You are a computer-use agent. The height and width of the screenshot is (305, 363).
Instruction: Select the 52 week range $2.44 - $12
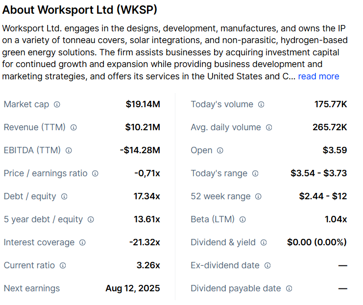pyautogui.click(x=323, y=196)
